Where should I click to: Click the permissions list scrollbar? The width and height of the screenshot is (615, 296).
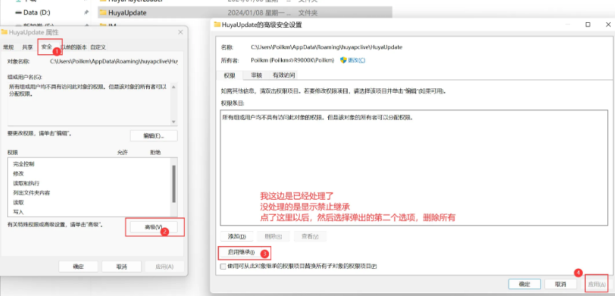173,185
